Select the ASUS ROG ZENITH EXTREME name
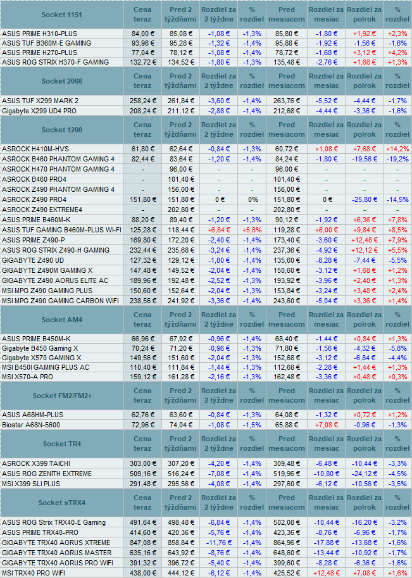412x578 pixels. tap(46, 474)
